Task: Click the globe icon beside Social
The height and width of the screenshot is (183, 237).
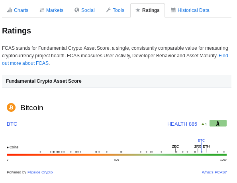Action: 77,10
